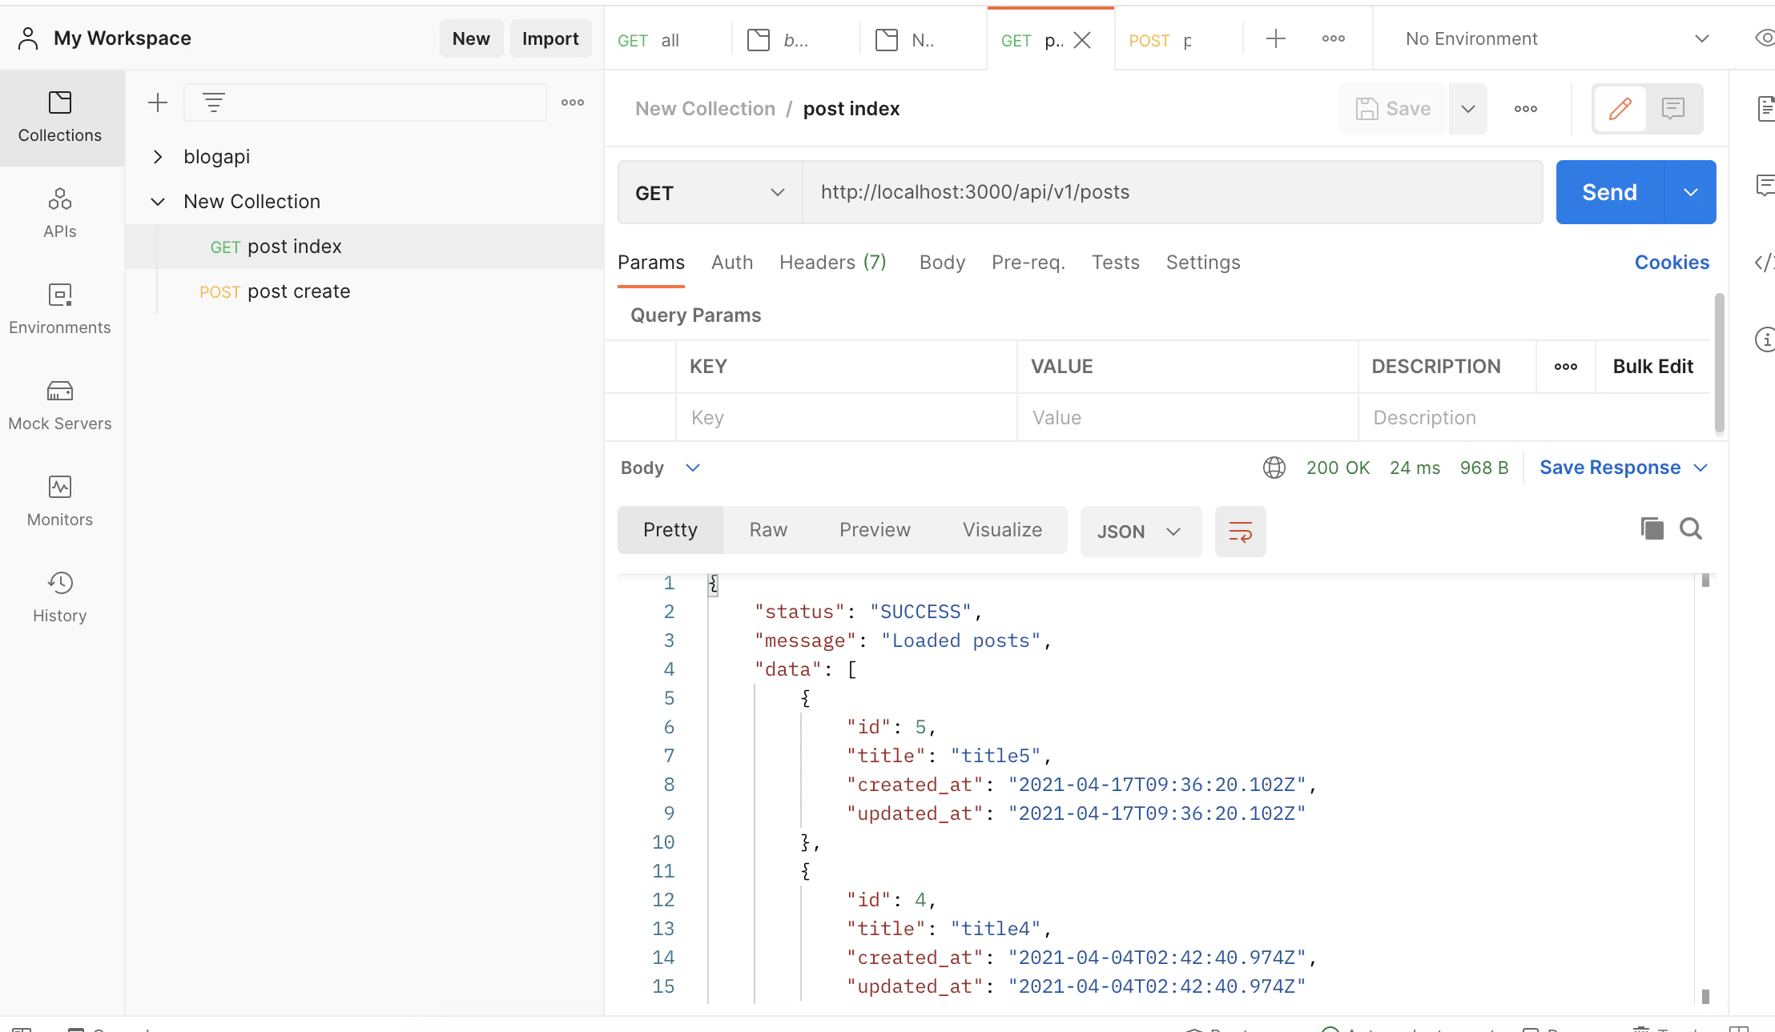Open the Monitors sidebar section

click(60, 501)
